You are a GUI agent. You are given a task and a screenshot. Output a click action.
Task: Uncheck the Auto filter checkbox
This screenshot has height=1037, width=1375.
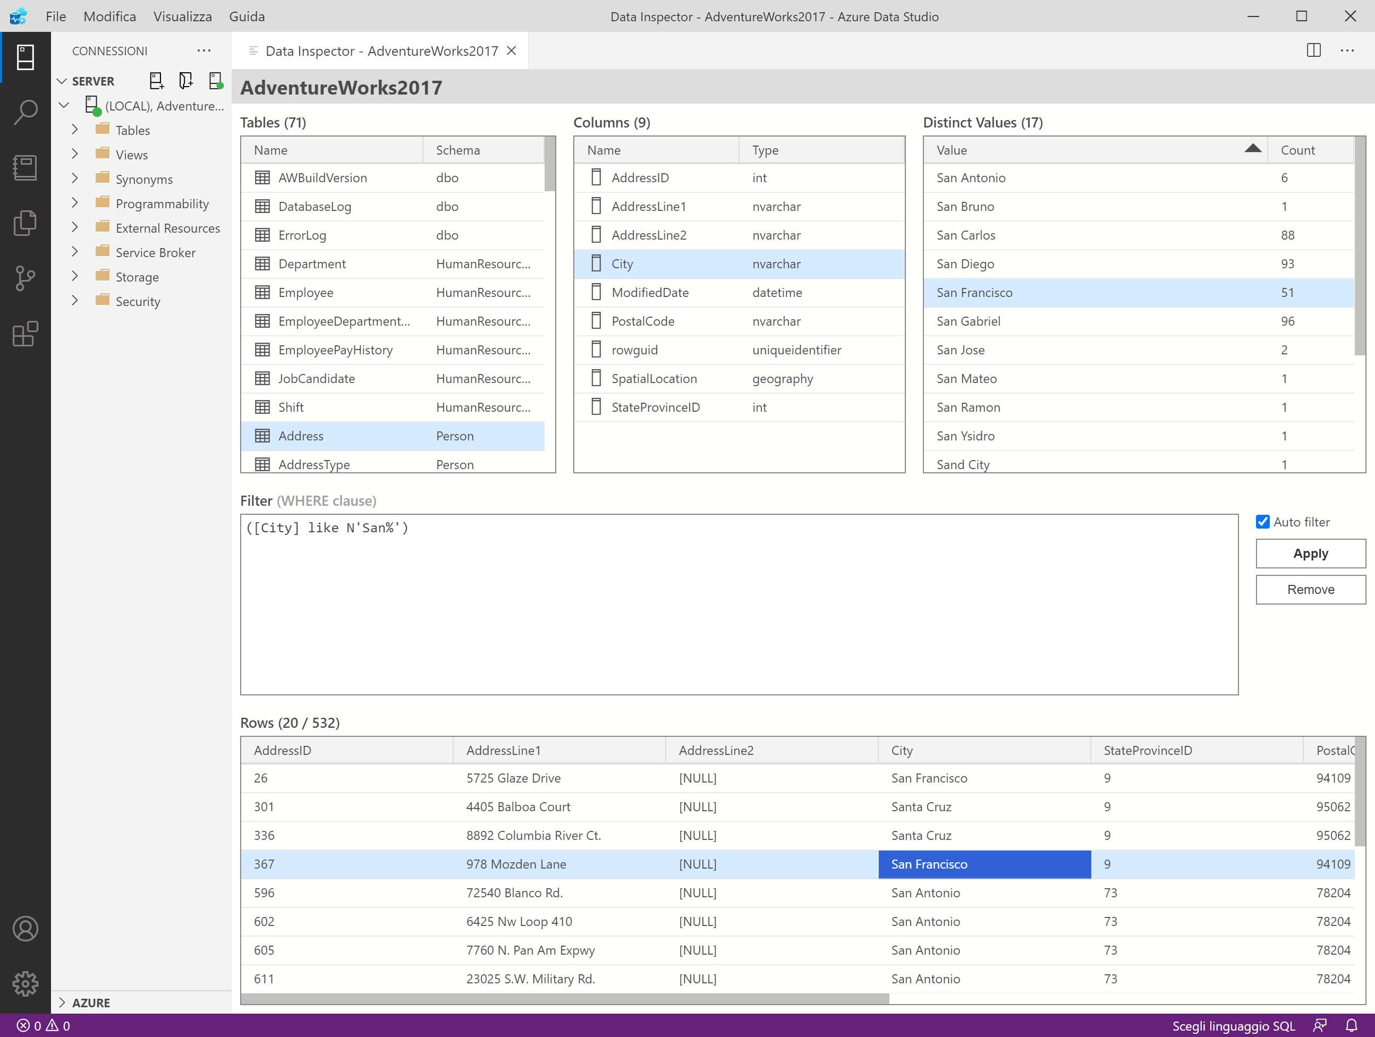click(1262, 522)
